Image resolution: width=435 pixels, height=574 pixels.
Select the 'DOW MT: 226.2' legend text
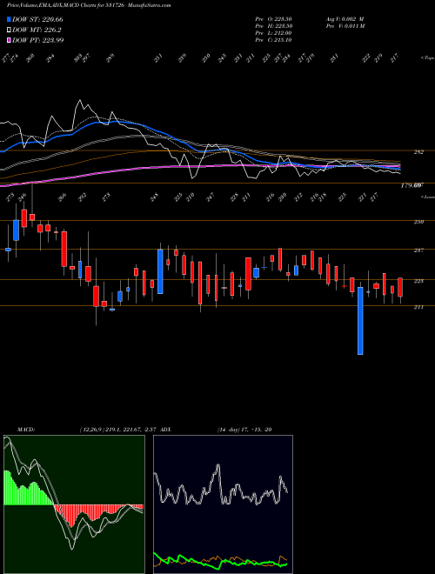pyautogui.click(x=37, y=30)
